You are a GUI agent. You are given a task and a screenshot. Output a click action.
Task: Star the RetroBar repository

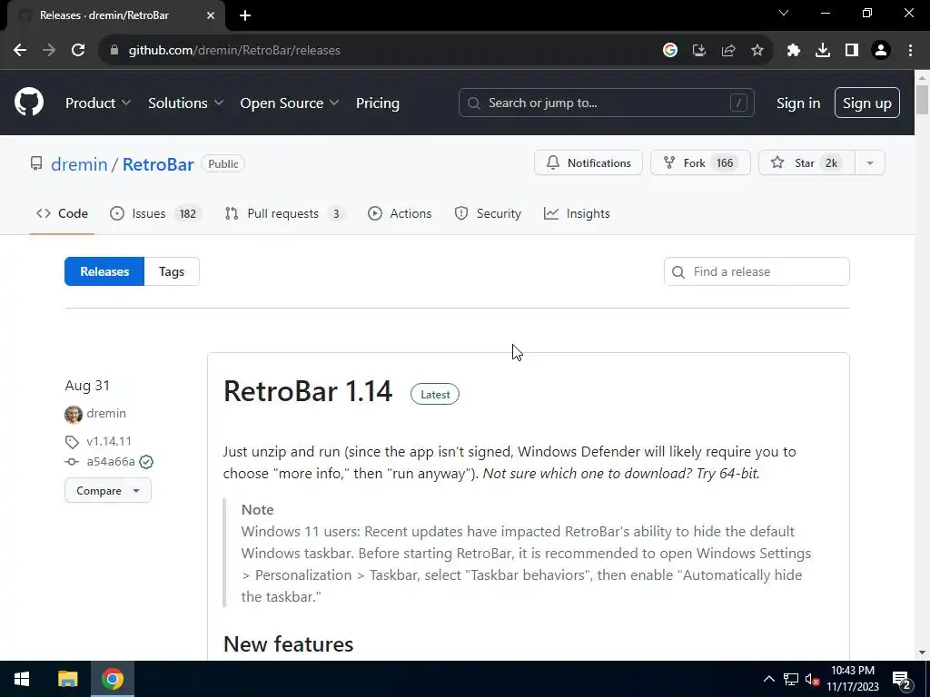coord(806,163)
